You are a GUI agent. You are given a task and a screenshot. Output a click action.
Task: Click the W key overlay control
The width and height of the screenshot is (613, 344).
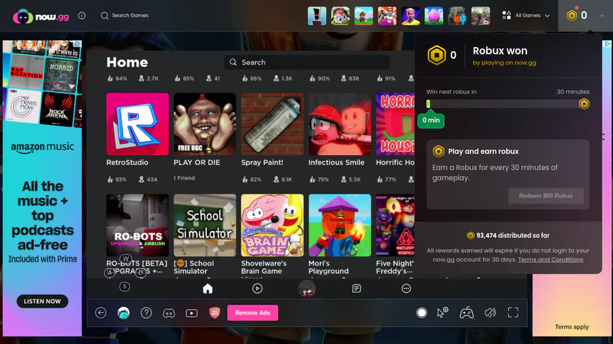[x=125, y=258]
